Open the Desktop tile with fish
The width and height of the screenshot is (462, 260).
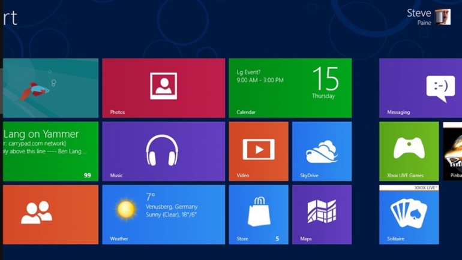(50, 88)
